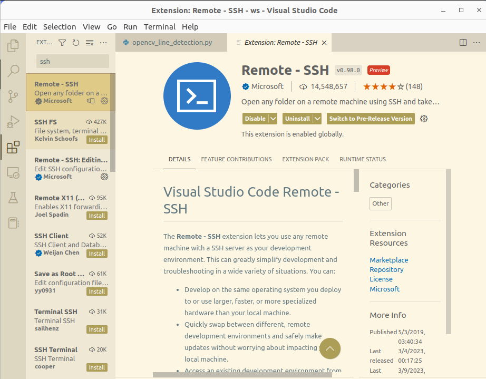Open manage gear for Remote - SSH: Editing item
The height and width of the screenshot is (379, 486).
104,177
